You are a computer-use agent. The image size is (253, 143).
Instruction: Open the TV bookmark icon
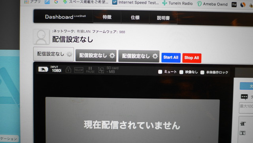tap(234, 4)
